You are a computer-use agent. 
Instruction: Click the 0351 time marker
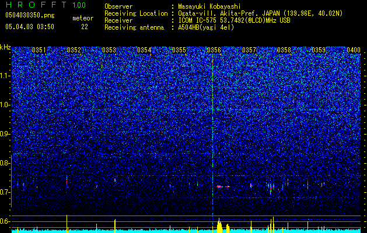39,50
